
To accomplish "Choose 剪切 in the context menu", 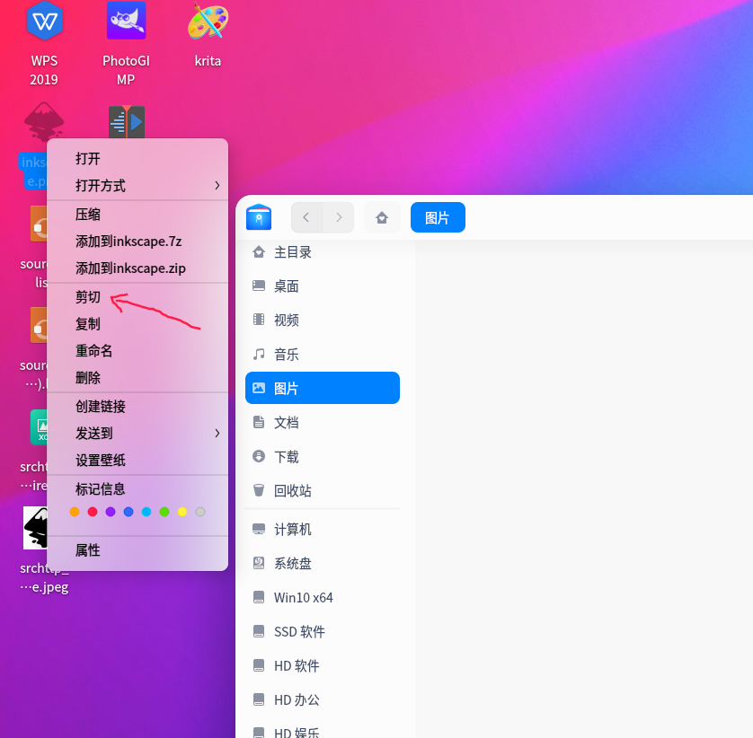I will [x=137, y=297].
